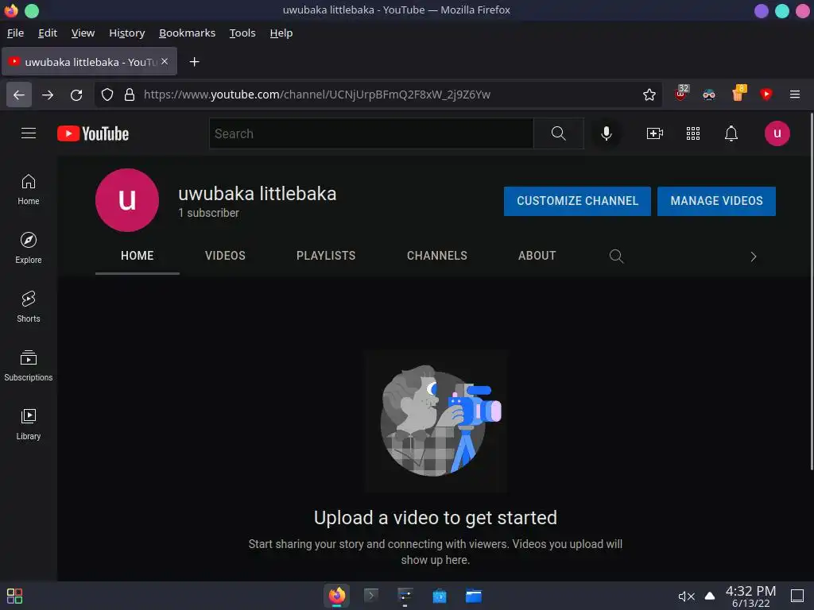
Task: Switch to the ABOUT tab
Action: tap(537, 256)
